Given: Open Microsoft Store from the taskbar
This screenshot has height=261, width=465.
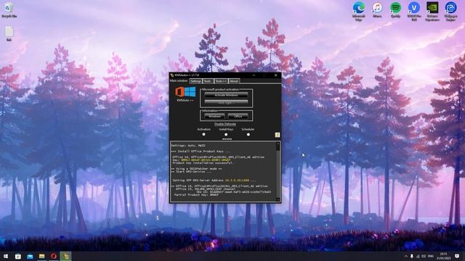Looking at the screenshot, I should coord(17,256).
